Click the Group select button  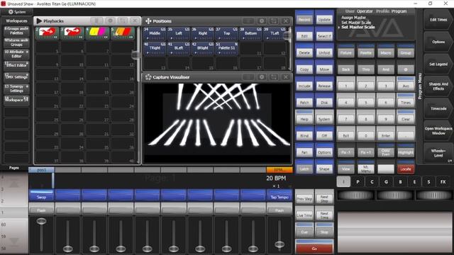(406, 51)
